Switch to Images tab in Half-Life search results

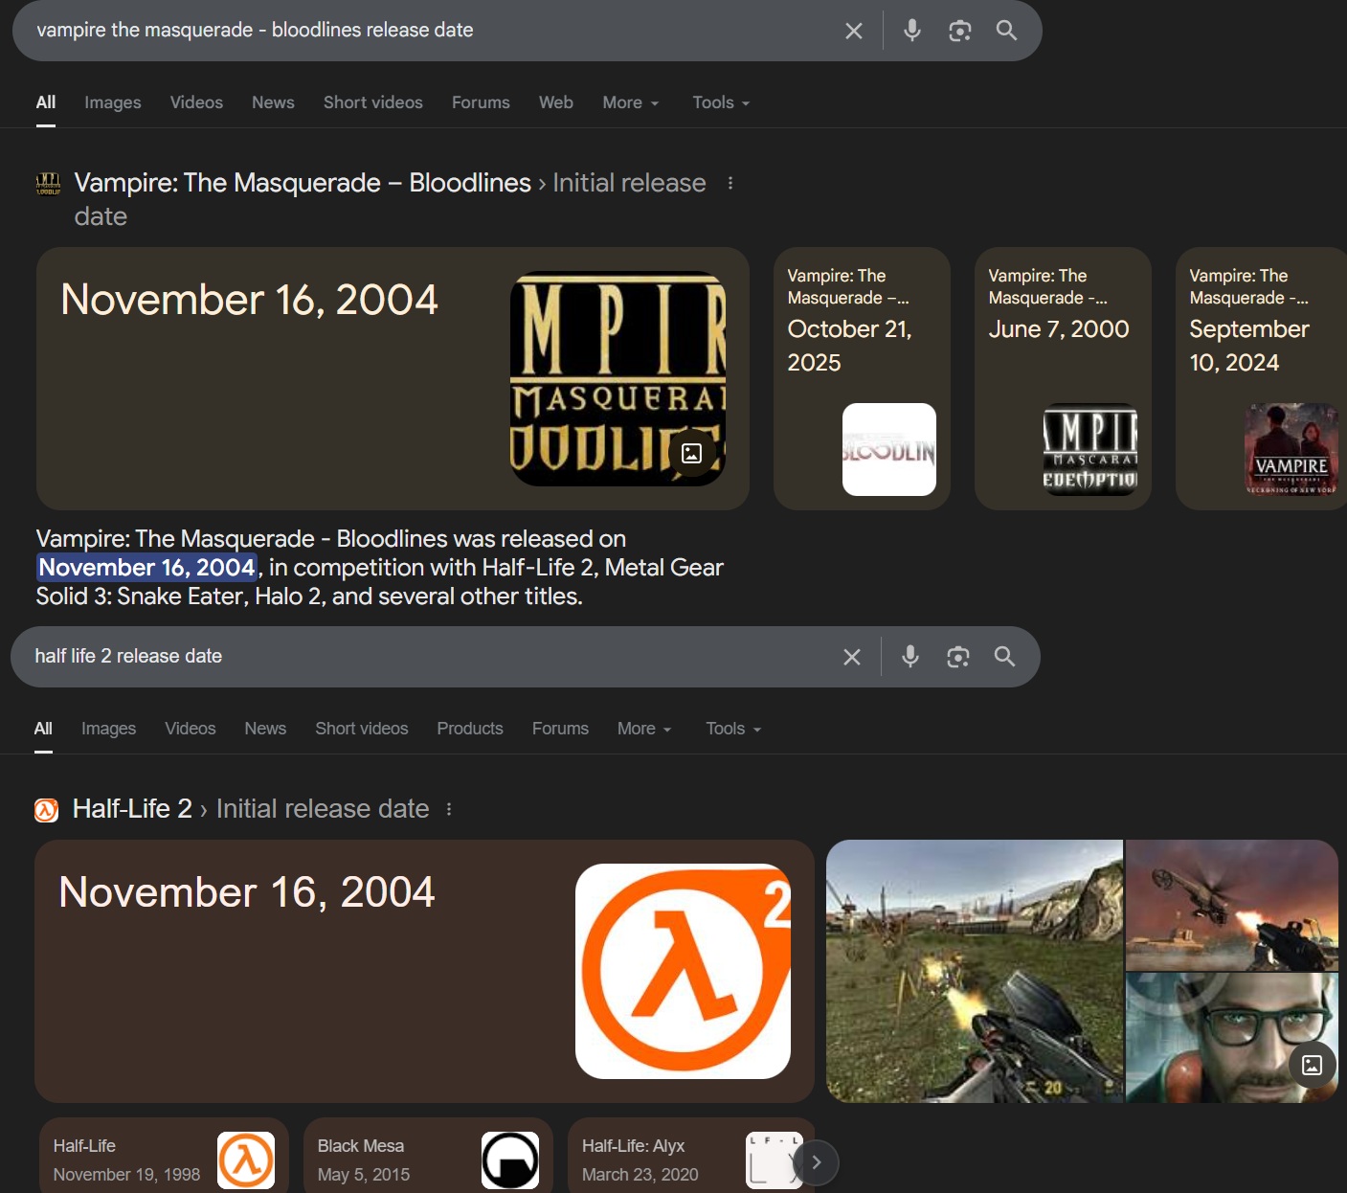click(109, 729)
